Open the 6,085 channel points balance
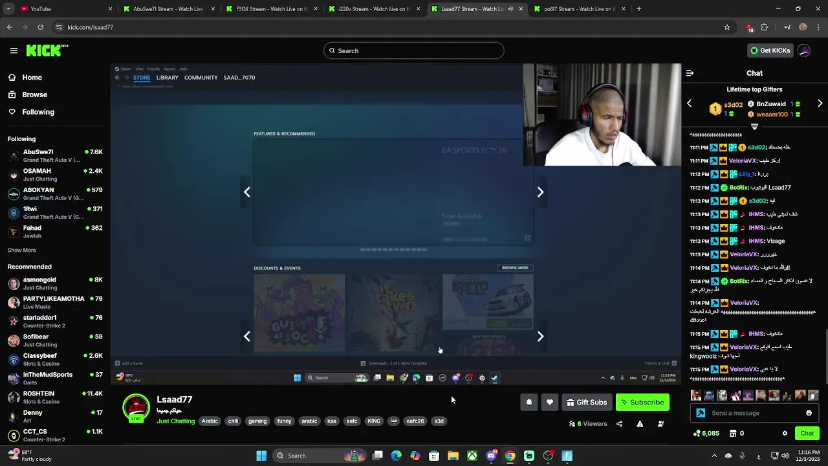The image size is (828, 466). click(706, 434)
